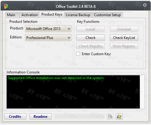
Task: Click the Office icon button near the progress bar
Action: tap(110, 116)
